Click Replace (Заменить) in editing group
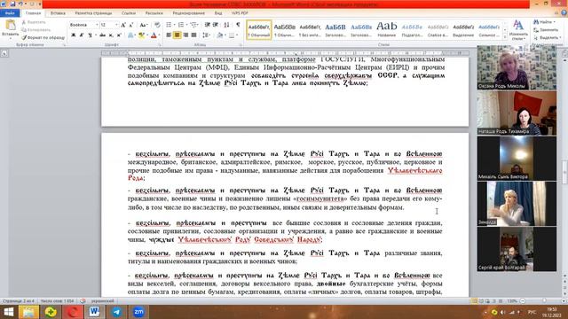The image size is (568, 319). 547,30
